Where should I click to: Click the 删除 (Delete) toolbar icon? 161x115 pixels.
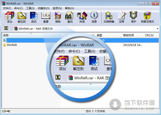58,17
